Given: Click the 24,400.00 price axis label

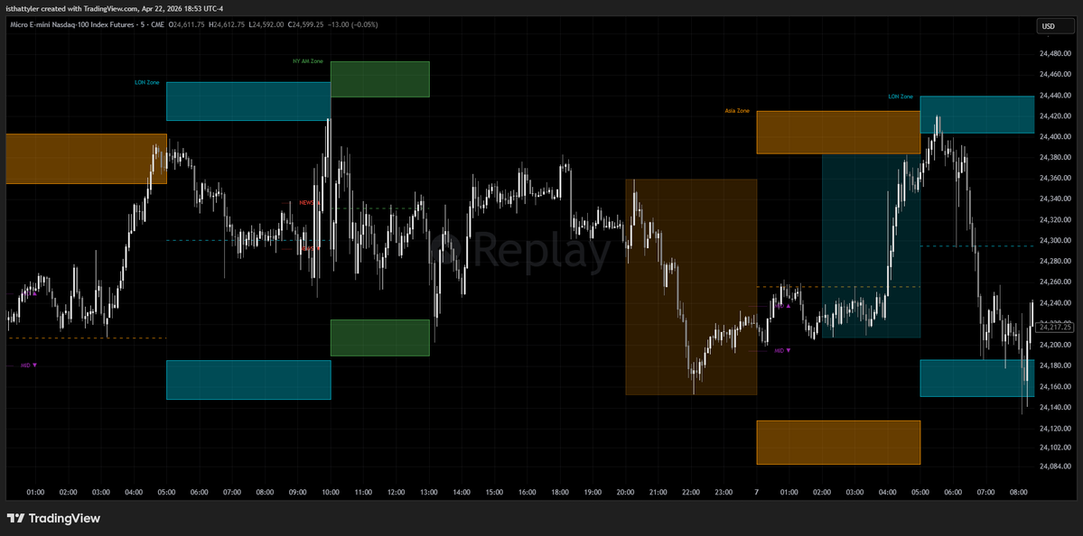Looking at the screenshot, I should coord(1054,136).
